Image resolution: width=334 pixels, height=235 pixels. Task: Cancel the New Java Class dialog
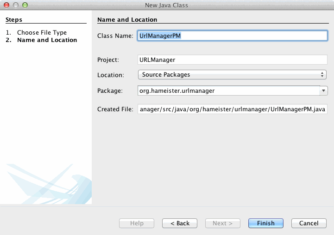click(309, 223)
